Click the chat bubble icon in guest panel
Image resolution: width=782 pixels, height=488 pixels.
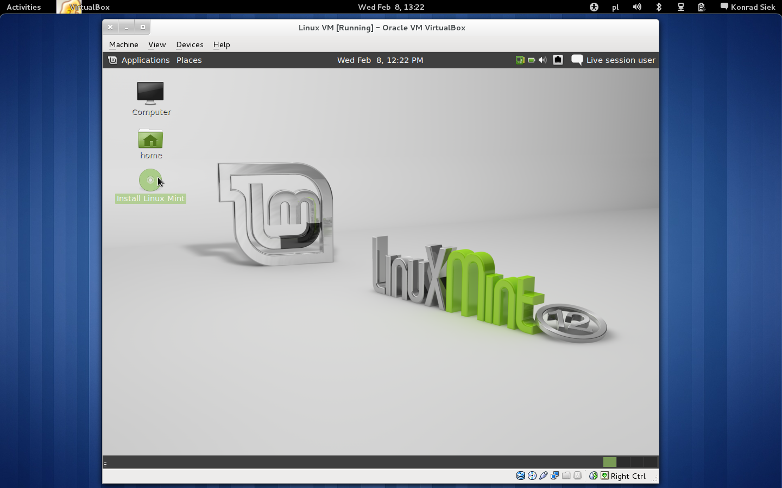coord(577,60)
